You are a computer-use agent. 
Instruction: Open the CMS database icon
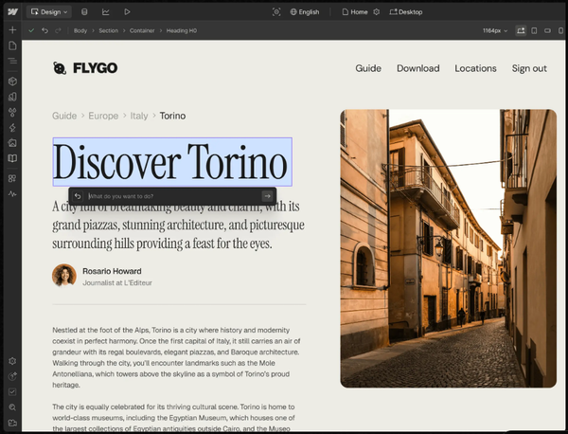84,12
